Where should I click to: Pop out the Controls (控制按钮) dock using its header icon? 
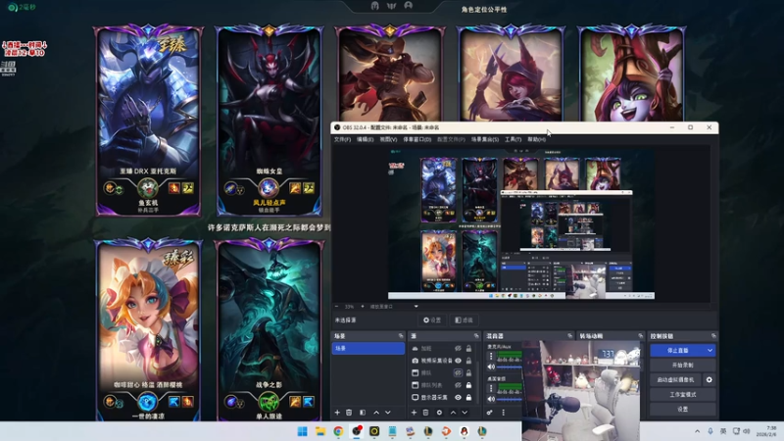[x=713, y=336]
